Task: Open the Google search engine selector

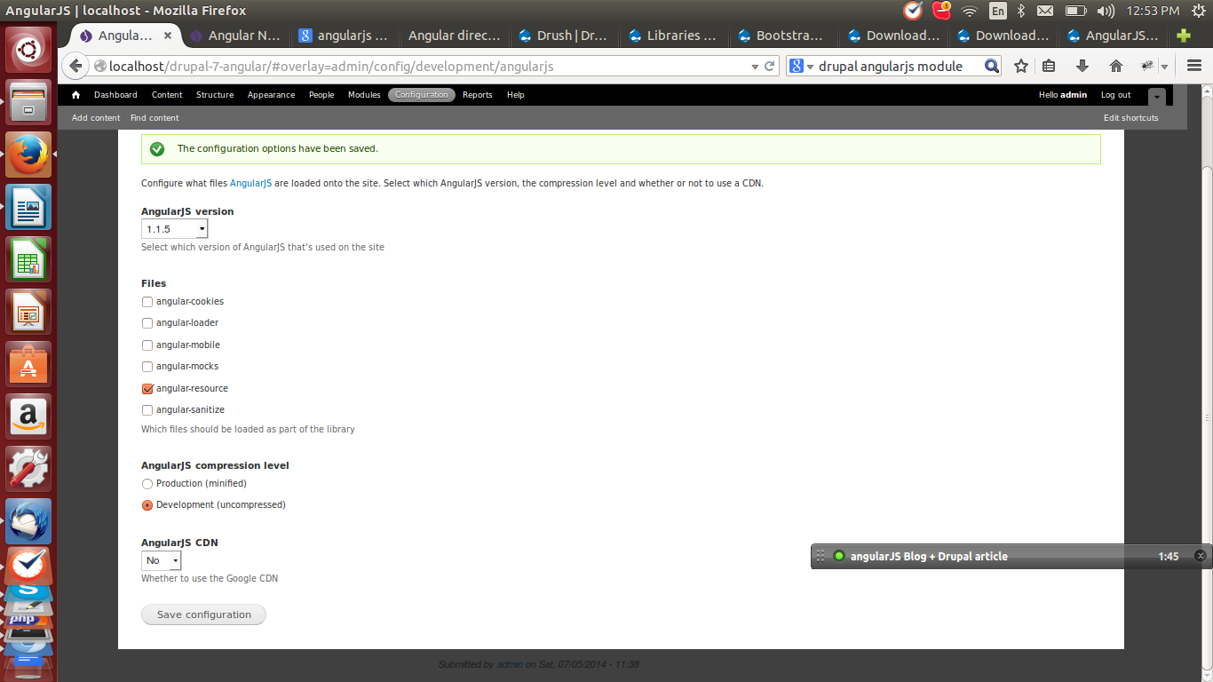Action: point(802,67)
